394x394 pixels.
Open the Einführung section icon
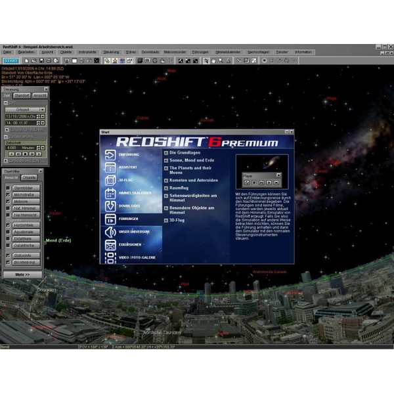110,155
